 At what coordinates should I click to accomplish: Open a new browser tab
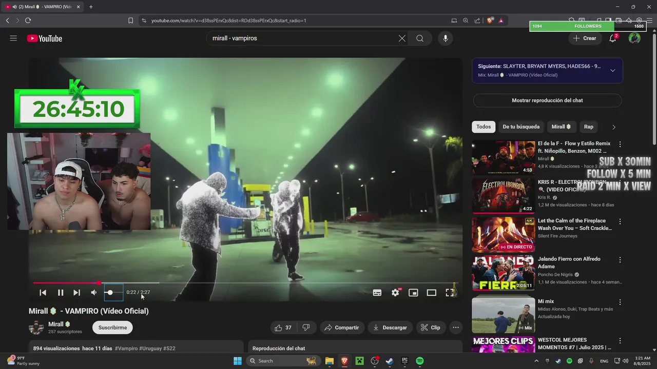[91, 7]
